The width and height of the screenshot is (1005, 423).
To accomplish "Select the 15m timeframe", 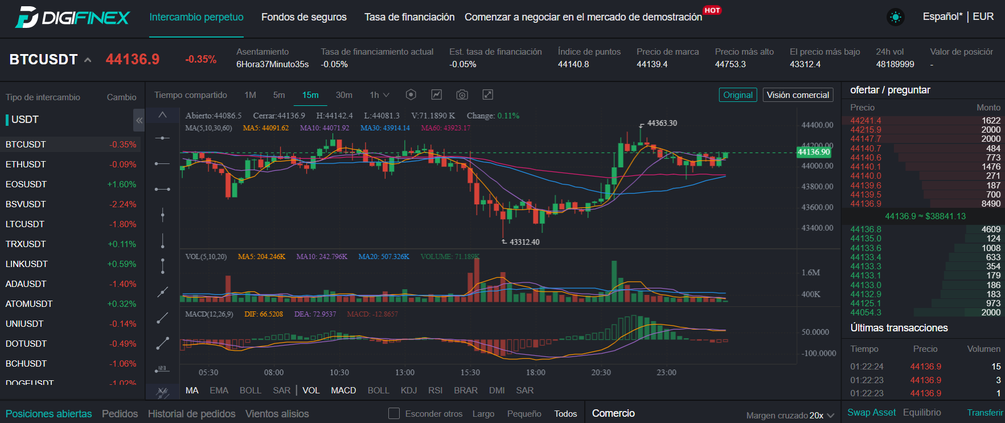I will 310,95.
